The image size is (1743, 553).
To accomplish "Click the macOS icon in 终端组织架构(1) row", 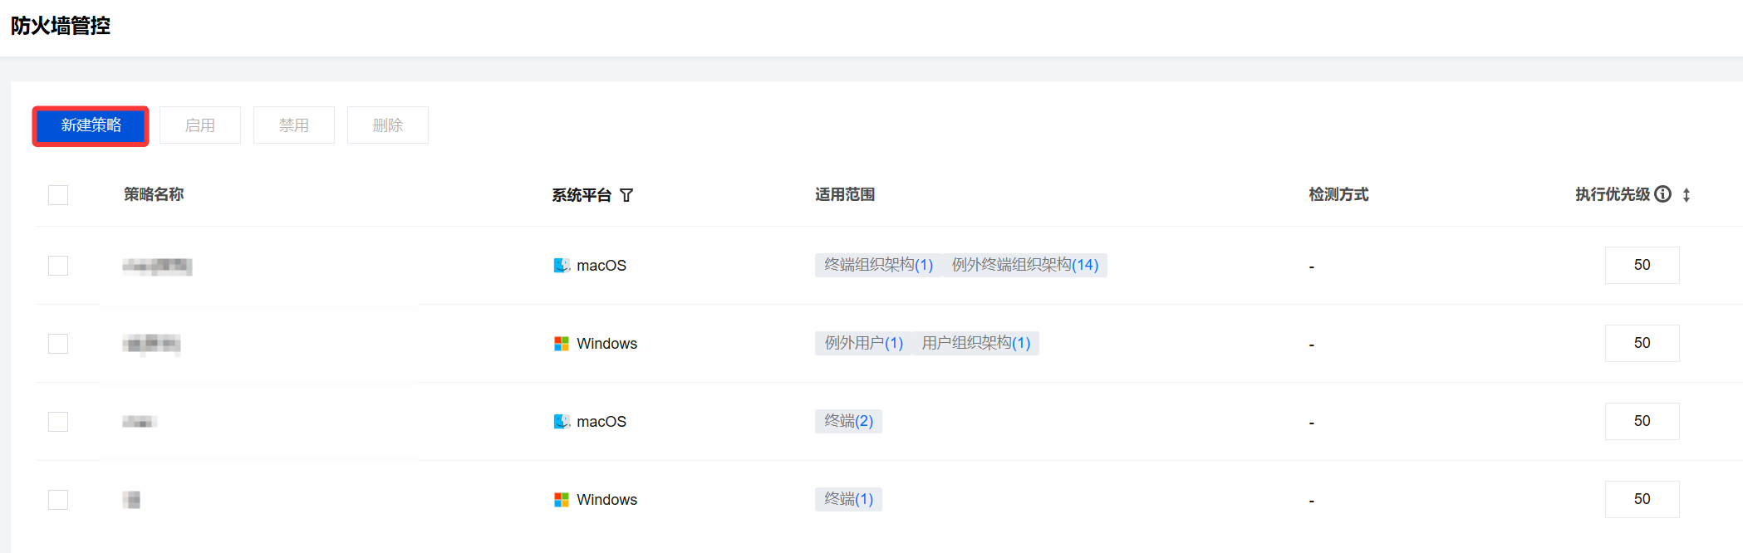I will point(562,266).
